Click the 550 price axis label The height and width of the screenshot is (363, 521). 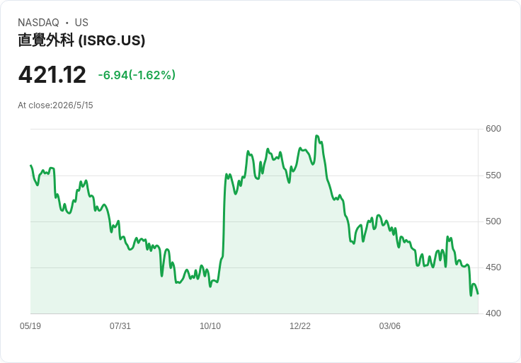click(x=493, y=175)
